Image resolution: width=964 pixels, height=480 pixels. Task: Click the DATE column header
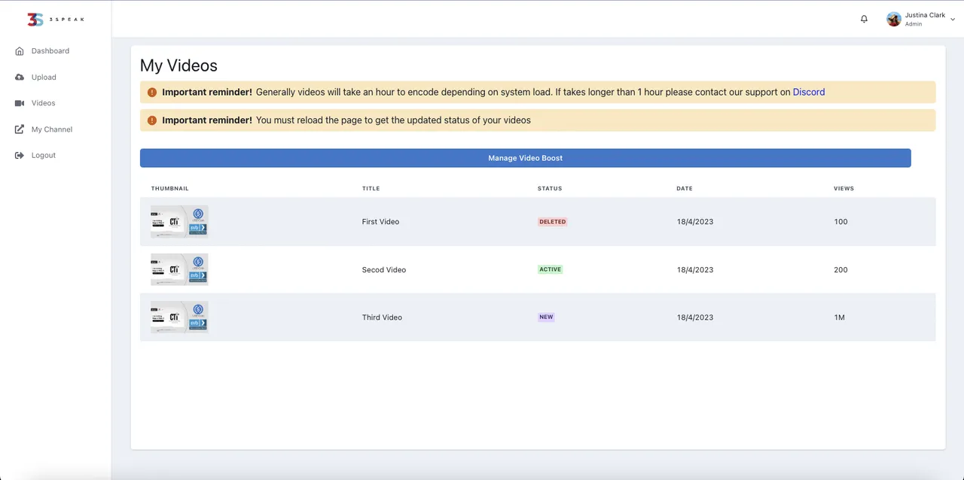tap(685, 189)
